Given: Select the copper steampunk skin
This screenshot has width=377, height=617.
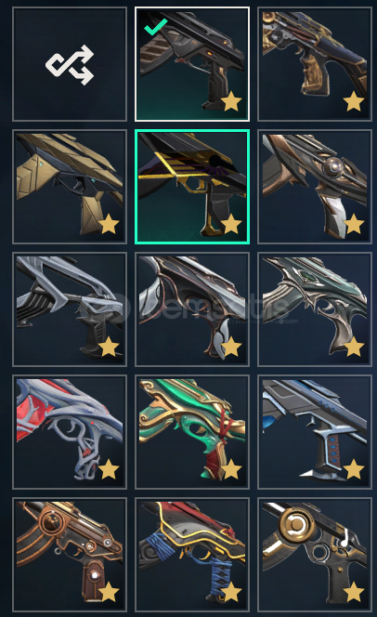Looking at the screenshot, I should click(70, 555).
